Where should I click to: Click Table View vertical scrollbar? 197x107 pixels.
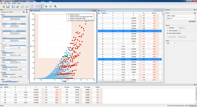(x=163, y=46)
